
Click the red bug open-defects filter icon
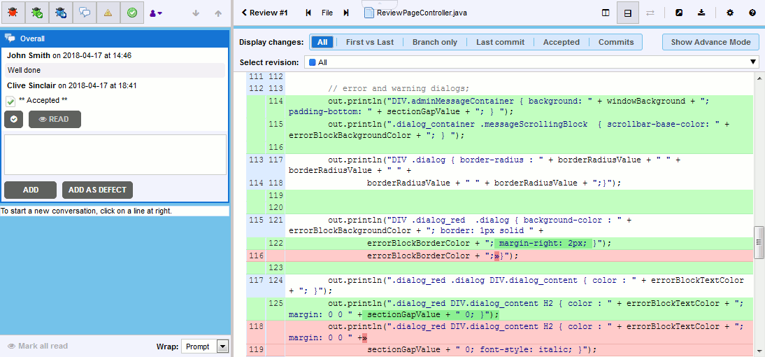[x=12, y=13]
